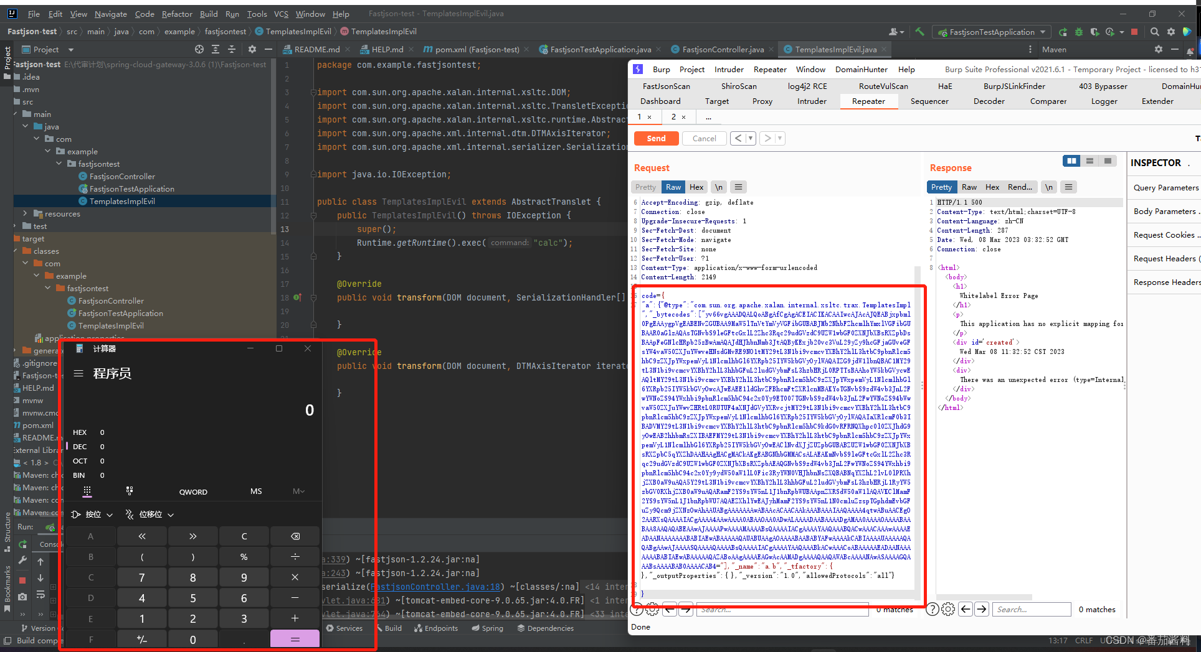This screenshot has height=652, width=1201.
Task: Click the orange Send button in Repeater
Action: [656, 138]
